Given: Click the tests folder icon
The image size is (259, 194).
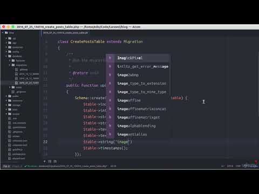Looking at the screenshot, I should click(10, 109).
